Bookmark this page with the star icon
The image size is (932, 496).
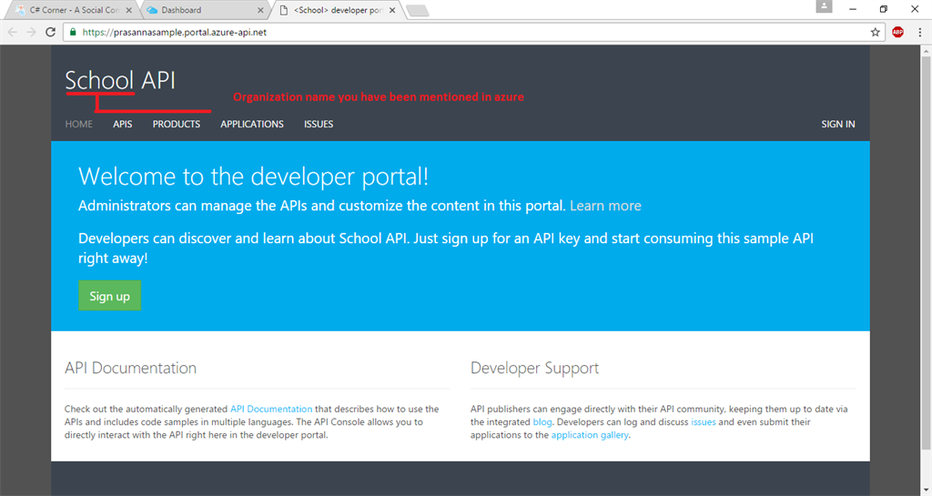(875, 32)
